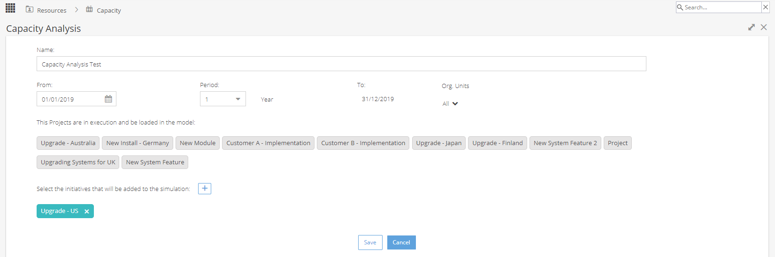775x257 pixels.
Task: Go to Resources breadcrumb link
Action: (x=52, y=10)
